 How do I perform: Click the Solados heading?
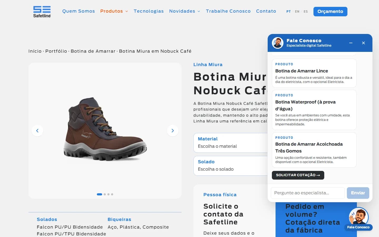click(47, 219)
